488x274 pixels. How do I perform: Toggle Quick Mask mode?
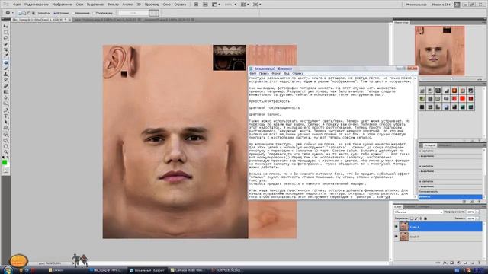pyautogui.click(x=5, y=170)
